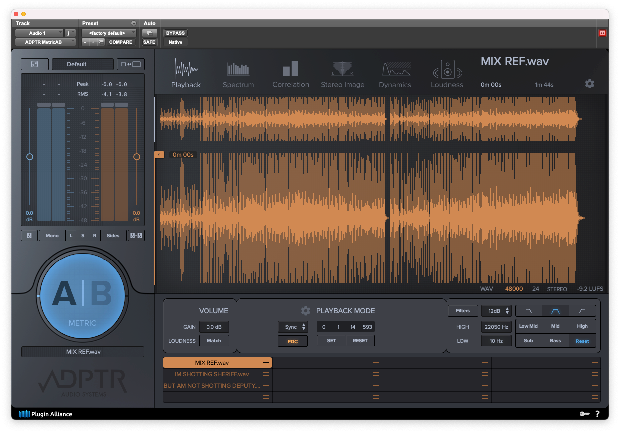Toggle Sides monitoring

pyautogui.click(x=113, y=236)
